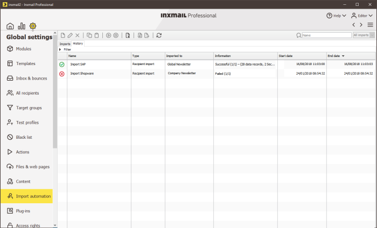This screenshot has width=377, height=228.
Task: Open Test profiles in sidebar
Action: [26, 123]
